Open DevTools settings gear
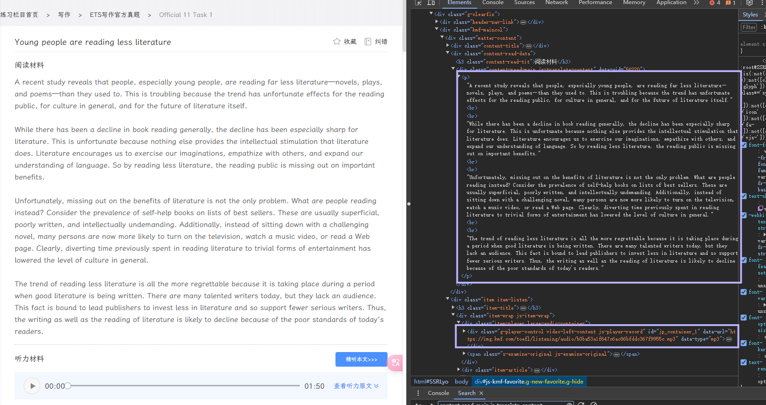Image resolution: width=766 pixels, height=405 pixels. 750,3
